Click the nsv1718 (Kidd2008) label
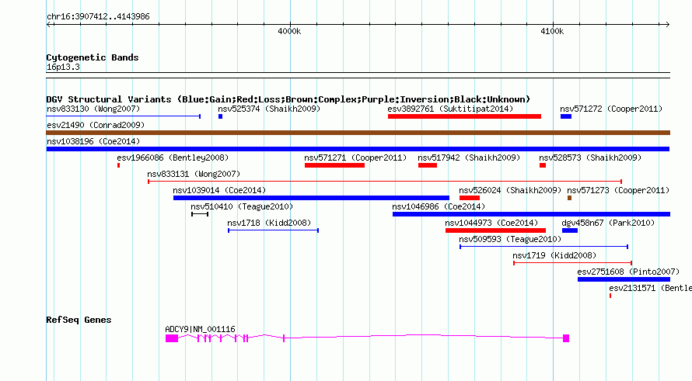 [x=269, y=223]
